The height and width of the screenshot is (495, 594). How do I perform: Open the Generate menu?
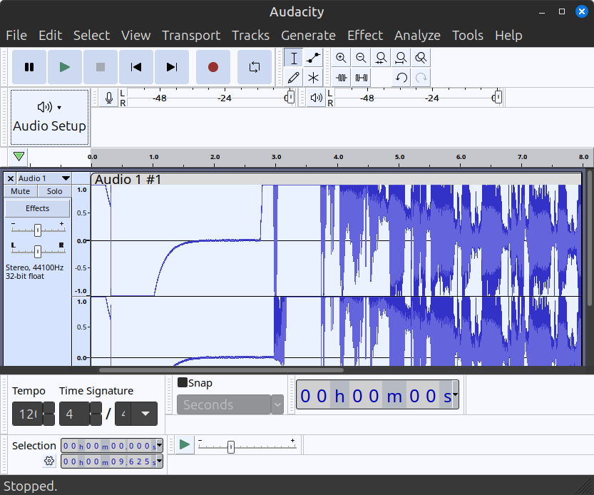(308, 35)
